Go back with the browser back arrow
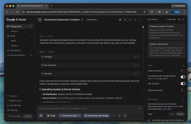Image resolution: width=191 pixels, height=124 pixels. (7, 12)
